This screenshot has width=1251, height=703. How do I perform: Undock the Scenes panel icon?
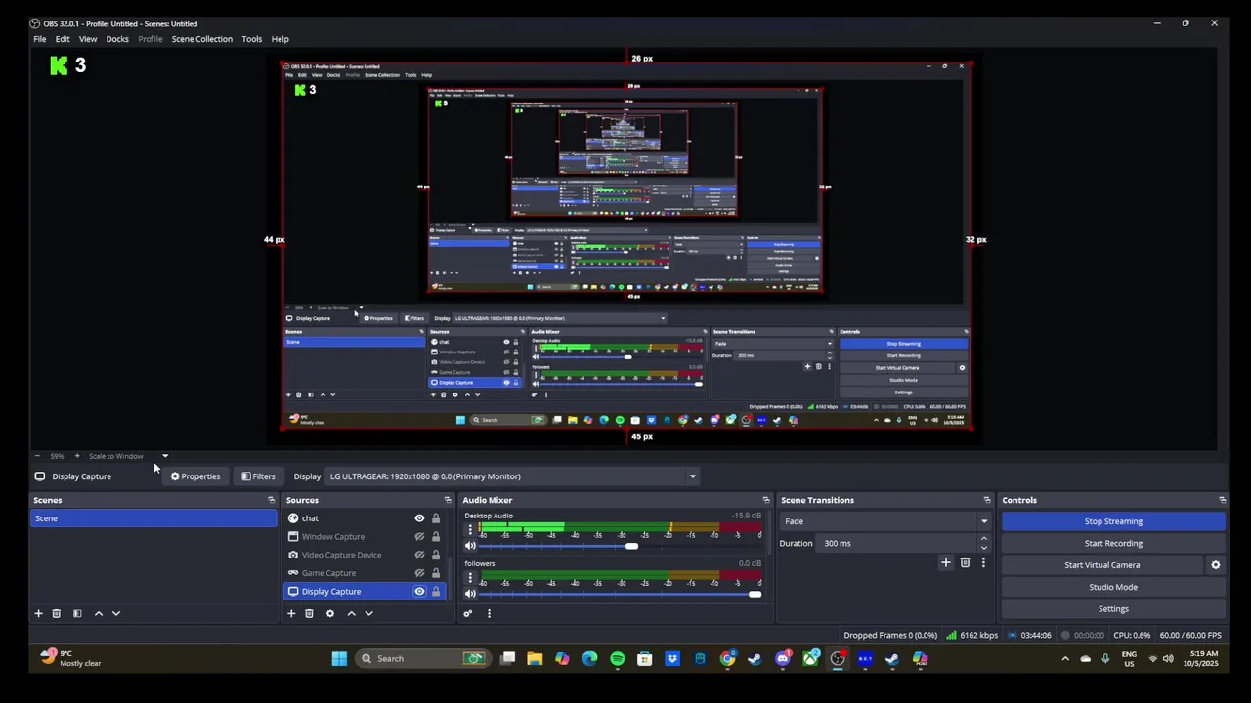pyautogui.click(x=271, y=500)
